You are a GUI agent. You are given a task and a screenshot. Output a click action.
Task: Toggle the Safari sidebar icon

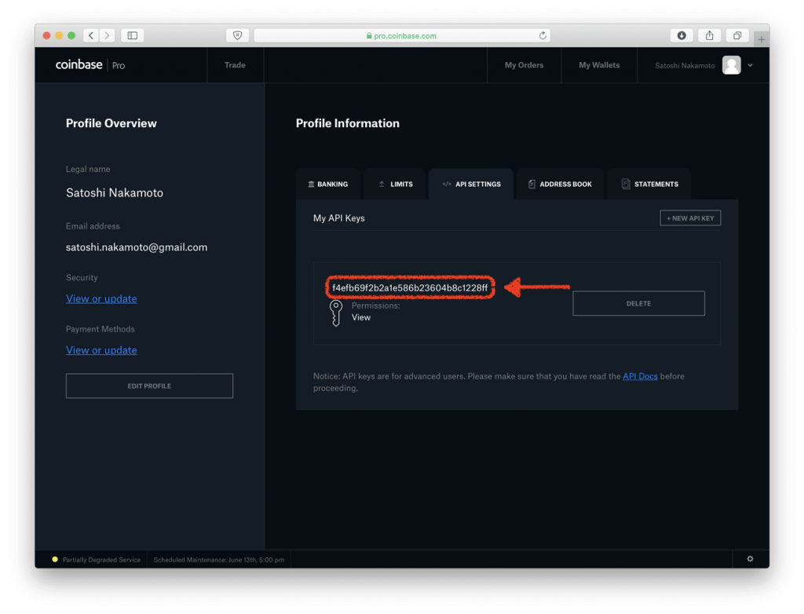coord(132,35)
